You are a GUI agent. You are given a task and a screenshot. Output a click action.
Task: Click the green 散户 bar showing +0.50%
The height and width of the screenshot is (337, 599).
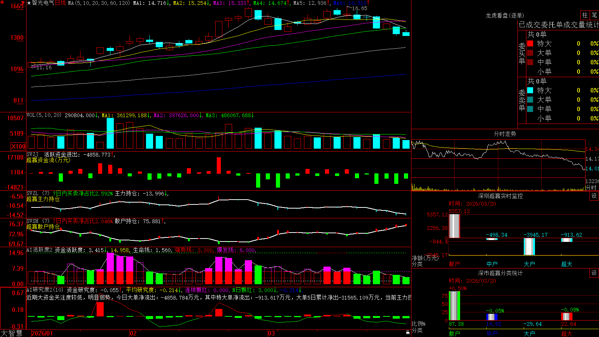[454, 306]
